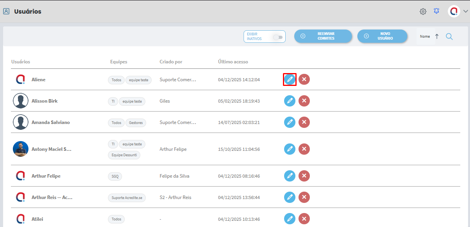Screen dimensions: 470x227
Task: Click the Suporte Acredite.se team chip
Action: 127,197
